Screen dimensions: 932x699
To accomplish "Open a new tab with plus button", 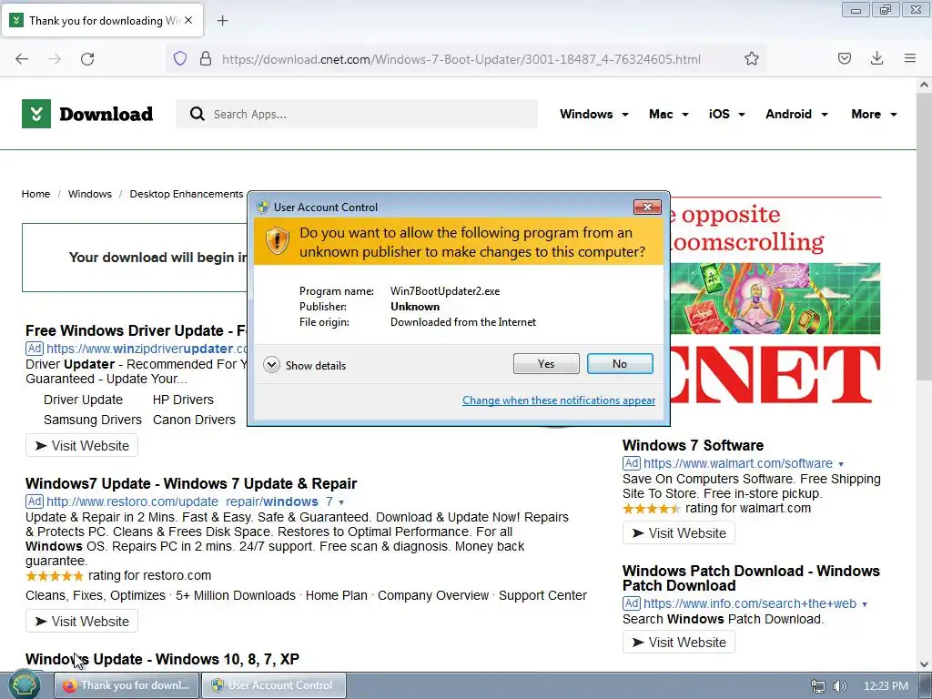I will (222, 21).
